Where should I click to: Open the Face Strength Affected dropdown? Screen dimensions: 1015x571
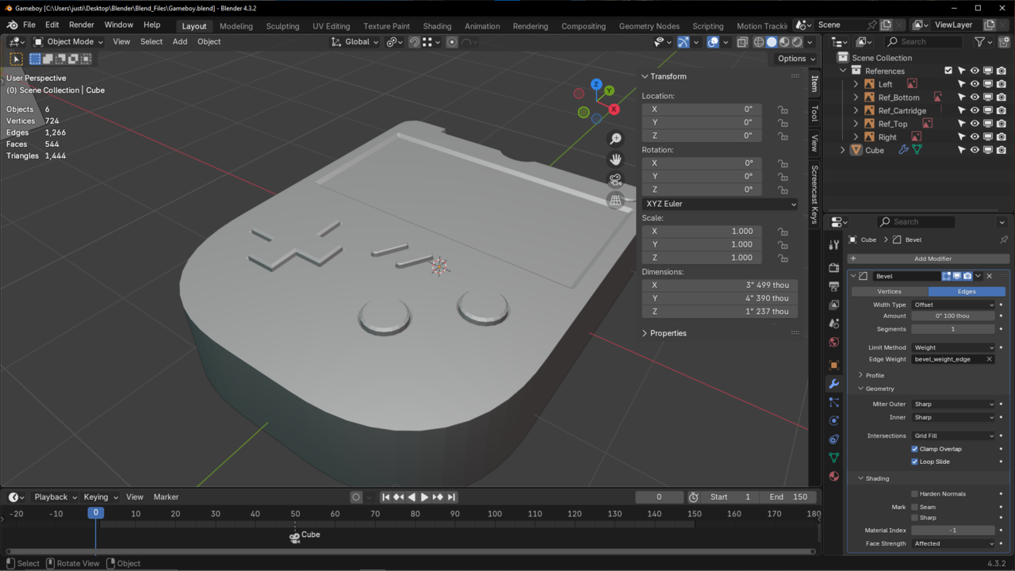tap(953, 544)
